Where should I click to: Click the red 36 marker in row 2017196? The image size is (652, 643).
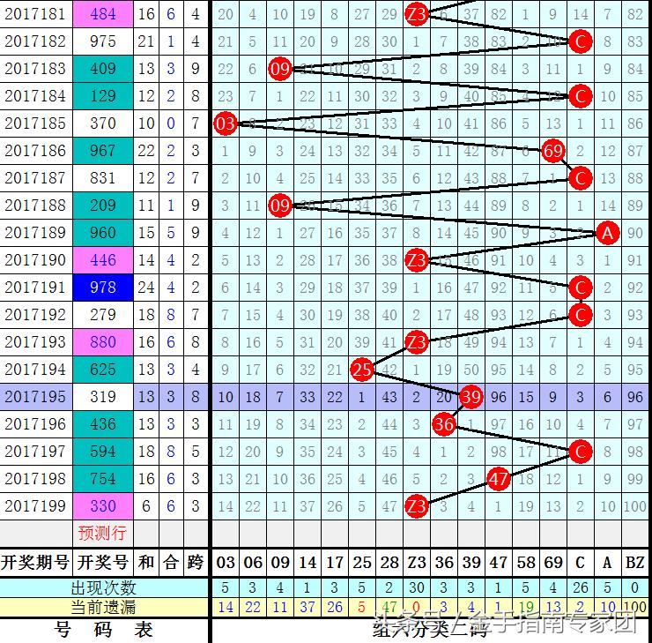pos(444,424)
